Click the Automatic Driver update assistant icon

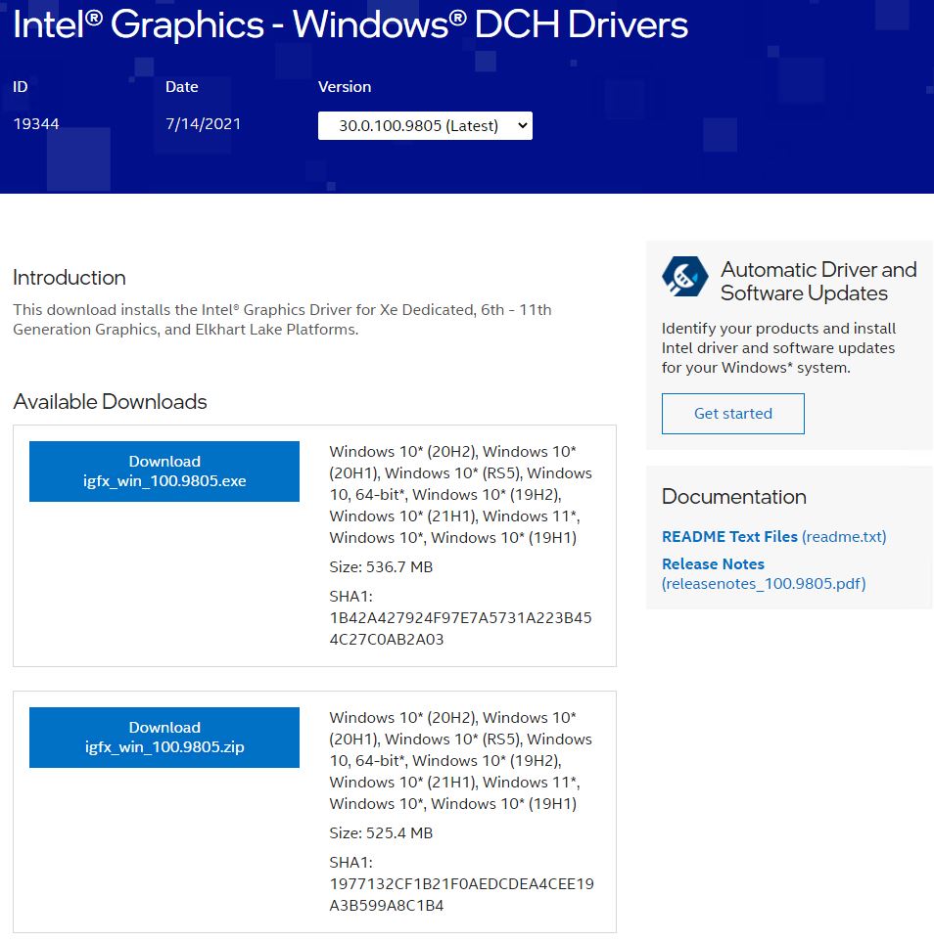coord(684,277)
